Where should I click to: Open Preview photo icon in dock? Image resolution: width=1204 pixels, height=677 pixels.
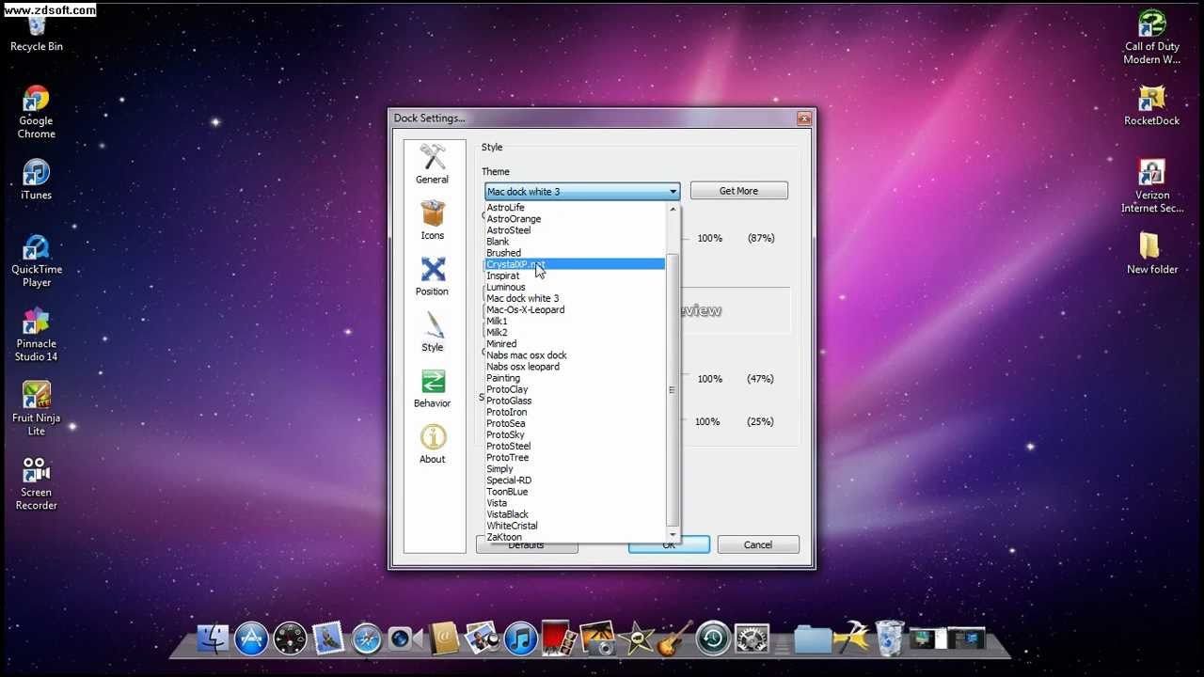481,639
